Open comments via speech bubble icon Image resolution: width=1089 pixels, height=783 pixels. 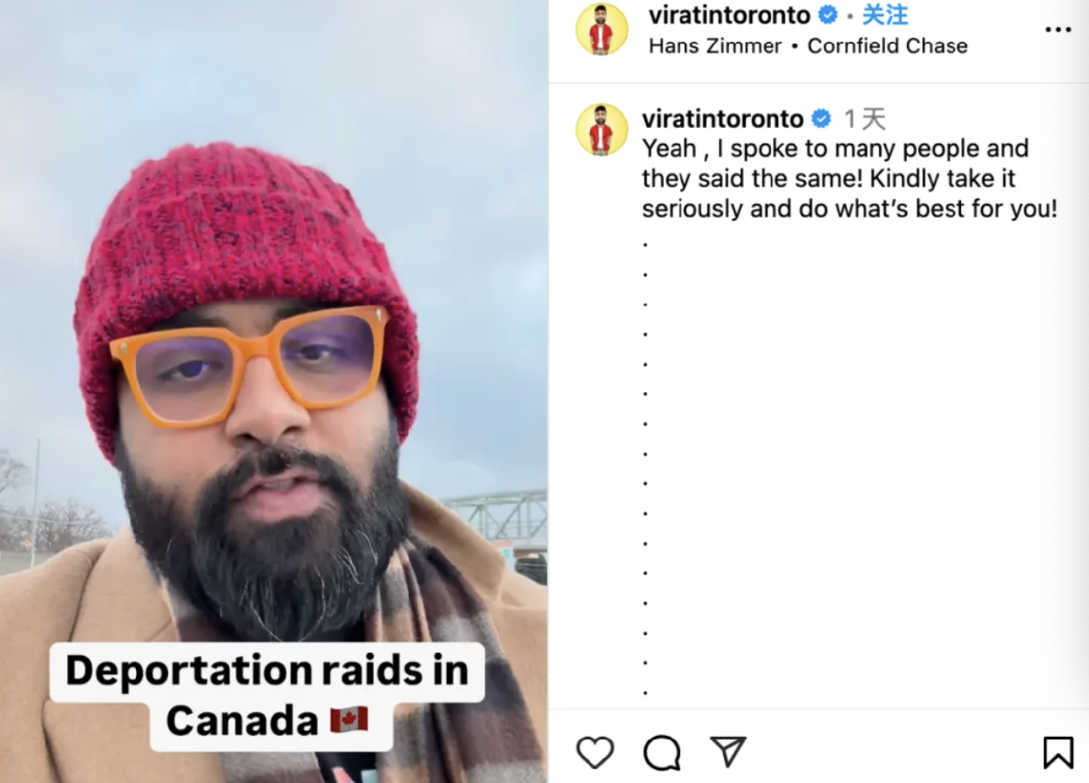tap(662, 753)
